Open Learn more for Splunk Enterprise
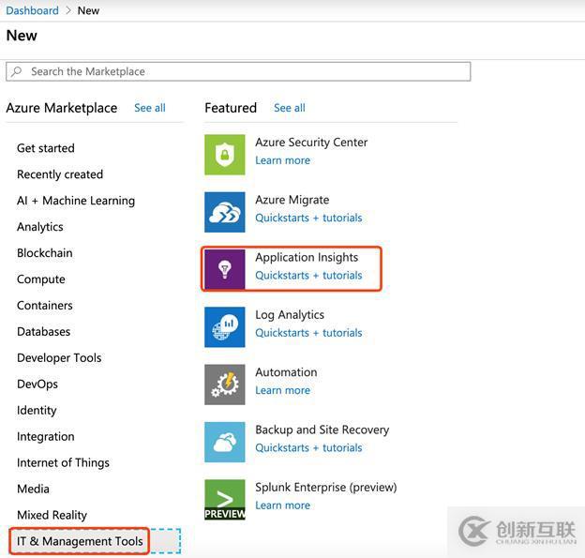The height and width of the screenshot is (558, 585). click(282, 505)
